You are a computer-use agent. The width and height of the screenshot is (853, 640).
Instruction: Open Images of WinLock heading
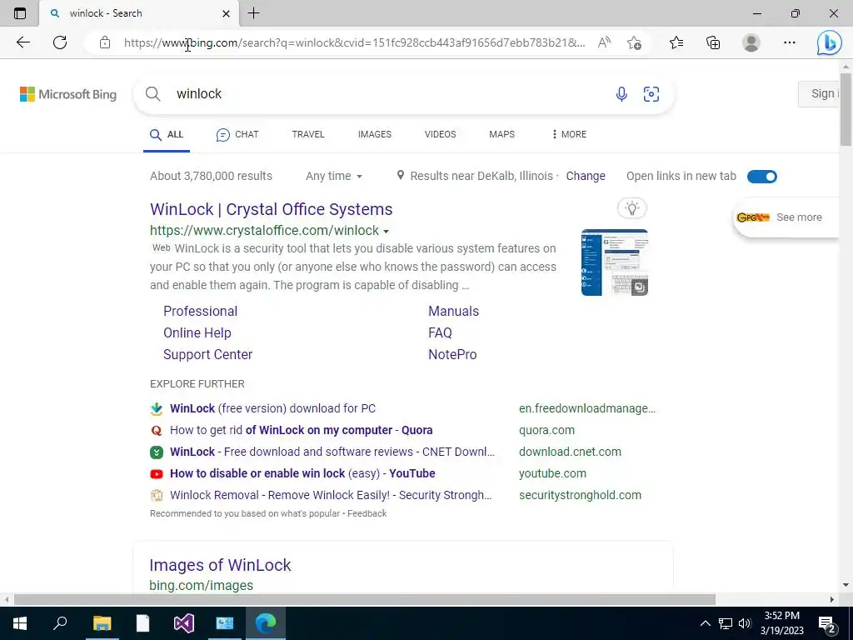220,565
